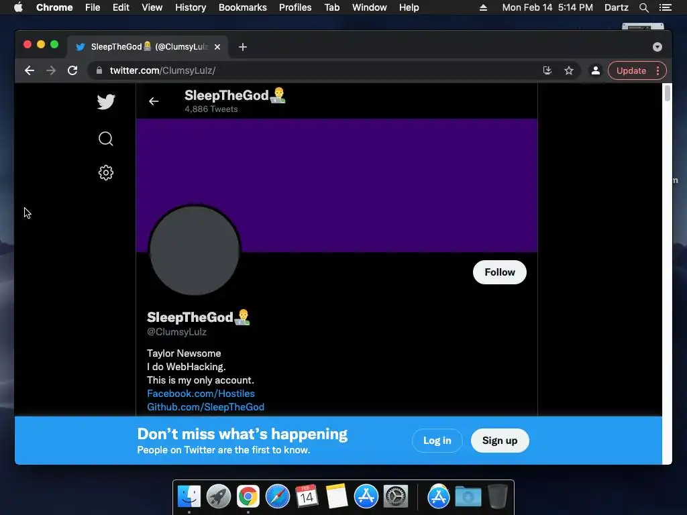Open the Window menu
Image resolution: width=687 pixels, height=515 pixels.
click(370, 7)
